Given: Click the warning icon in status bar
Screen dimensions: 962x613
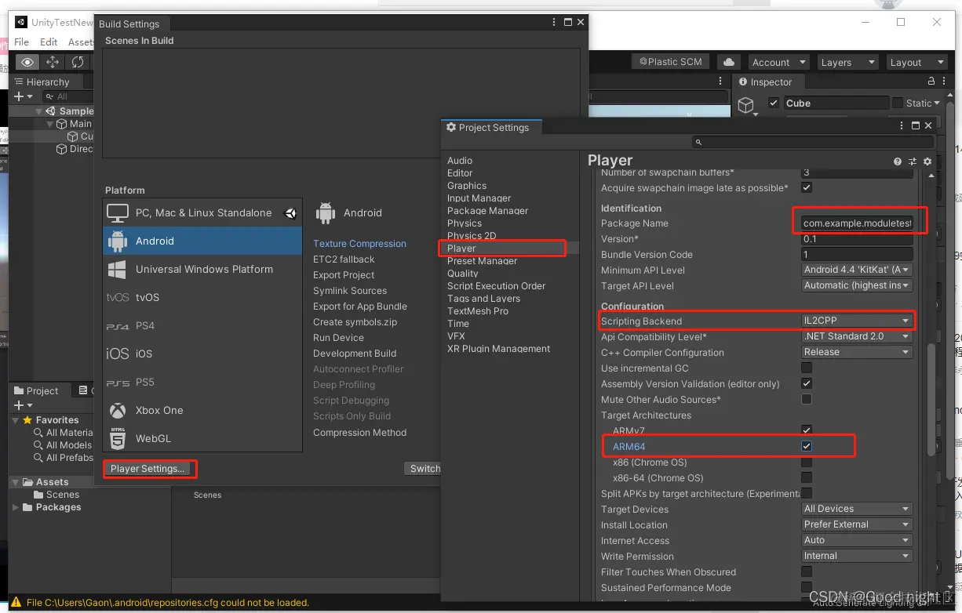Looking at the screenshot, I should click(16, 603).
